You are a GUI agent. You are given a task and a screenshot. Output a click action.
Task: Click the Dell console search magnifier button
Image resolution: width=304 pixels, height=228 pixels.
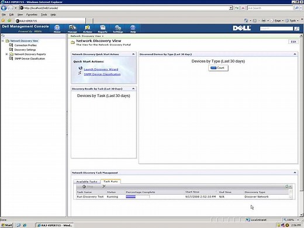pyautogui.click(x=296, y=29)
